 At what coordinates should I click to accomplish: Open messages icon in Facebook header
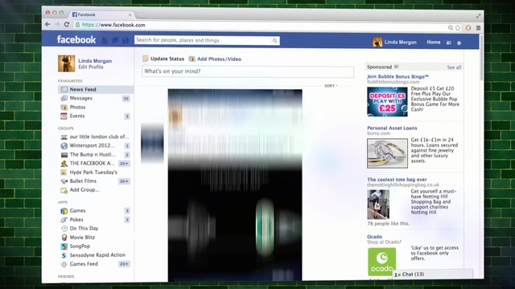point(115,40)
